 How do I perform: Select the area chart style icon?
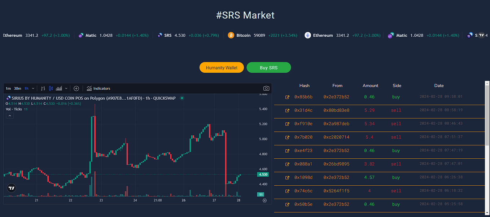point(59,88)
